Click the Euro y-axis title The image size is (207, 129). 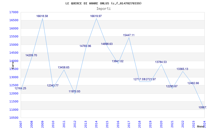[13, 65]
